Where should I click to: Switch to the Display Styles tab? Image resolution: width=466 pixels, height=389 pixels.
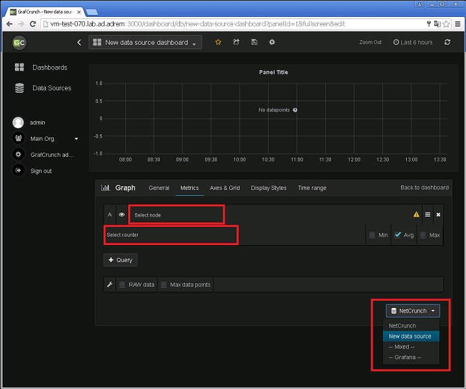tap(269, 188)
